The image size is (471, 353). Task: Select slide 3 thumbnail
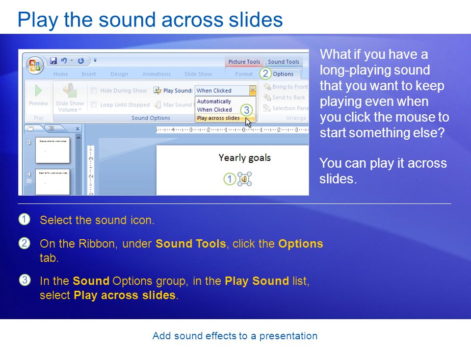coord(52,150)
